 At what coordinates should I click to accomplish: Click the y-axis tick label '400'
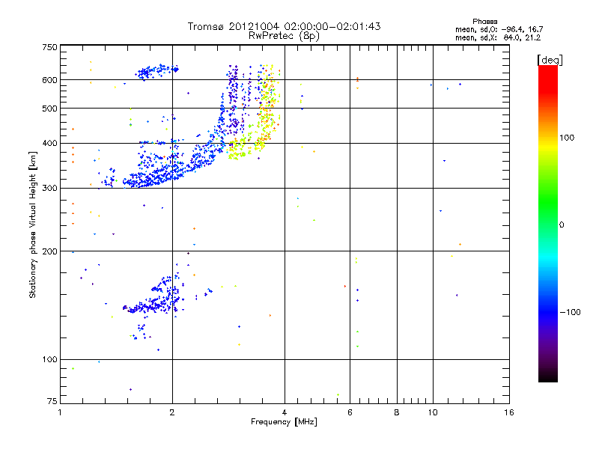[49, 143]
